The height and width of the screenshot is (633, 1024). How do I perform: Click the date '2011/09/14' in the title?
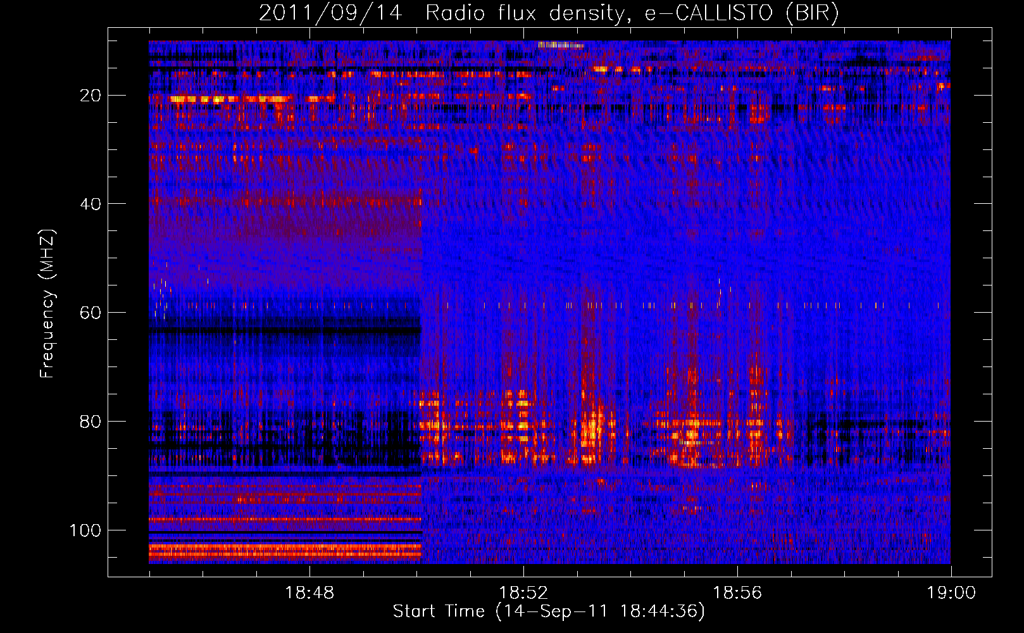pos(330,13)
